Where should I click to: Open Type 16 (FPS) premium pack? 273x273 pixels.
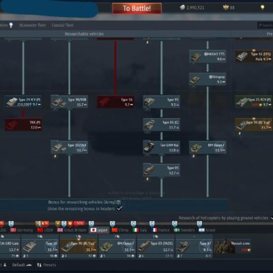[x=254, y=56]
